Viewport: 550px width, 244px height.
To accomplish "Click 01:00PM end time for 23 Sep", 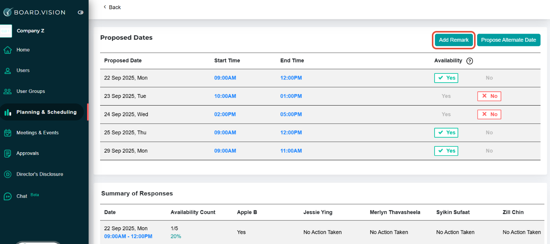I will pyautogui.click(x=291, y=96).
